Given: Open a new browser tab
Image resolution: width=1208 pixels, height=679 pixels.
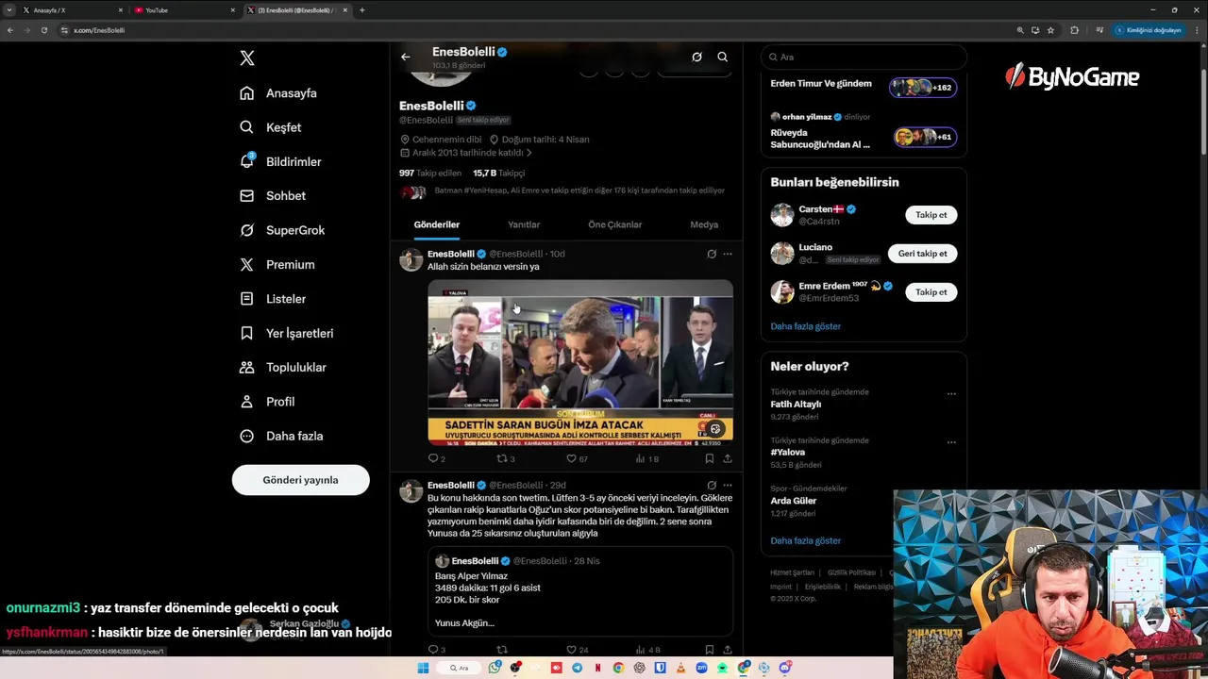Looking at the screenshot, I should click(361, 10).
